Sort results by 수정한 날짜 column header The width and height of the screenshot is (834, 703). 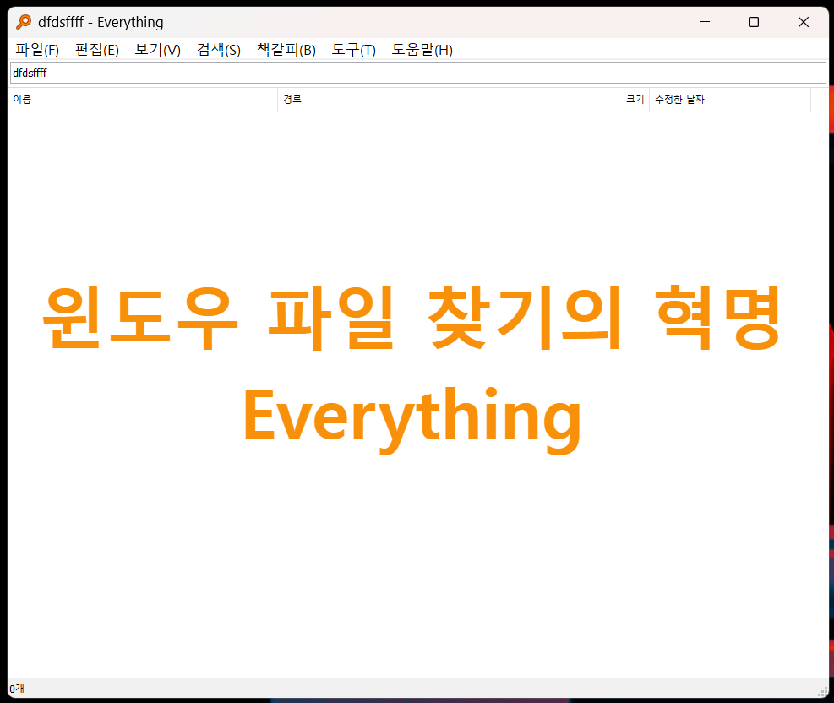tap(730, 100)
